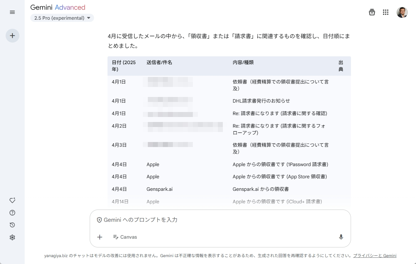Click the Gemini Advanced logo text
Image resolution: width=416 pixels, height=264 pixels.
coord(58,8)
